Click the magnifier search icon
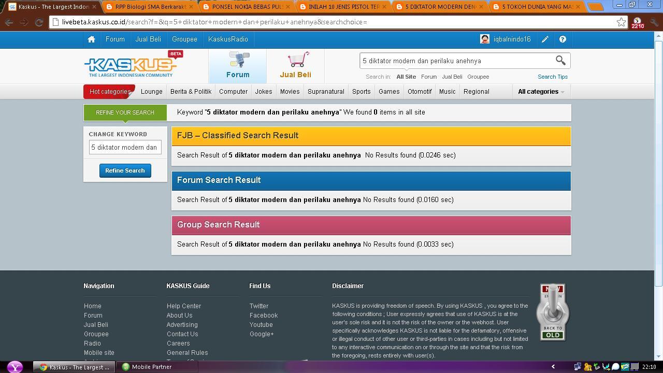The image size is (663, 373). click(560, 61)
